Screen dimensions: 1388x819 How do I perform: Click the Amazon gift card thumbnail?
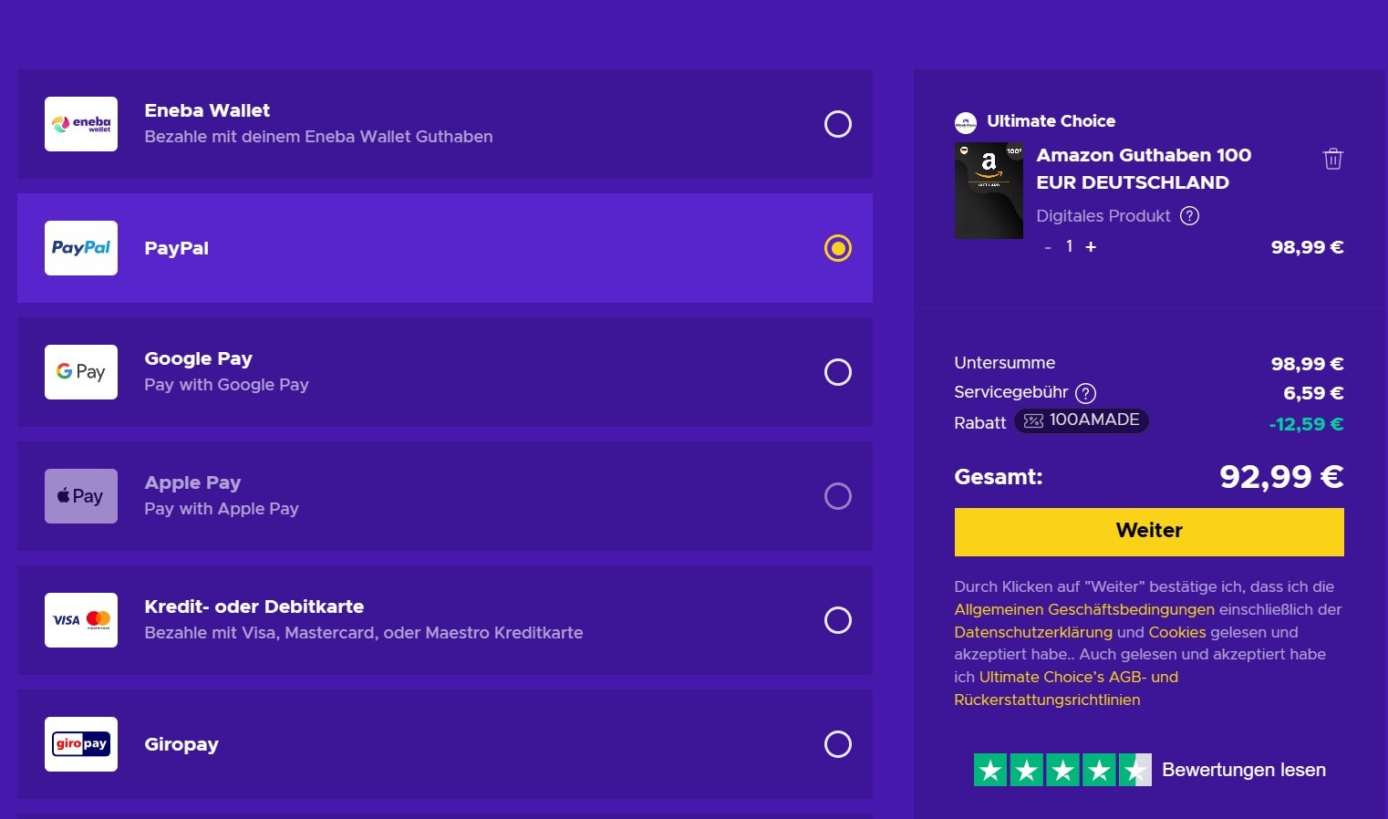pos(989,191)
